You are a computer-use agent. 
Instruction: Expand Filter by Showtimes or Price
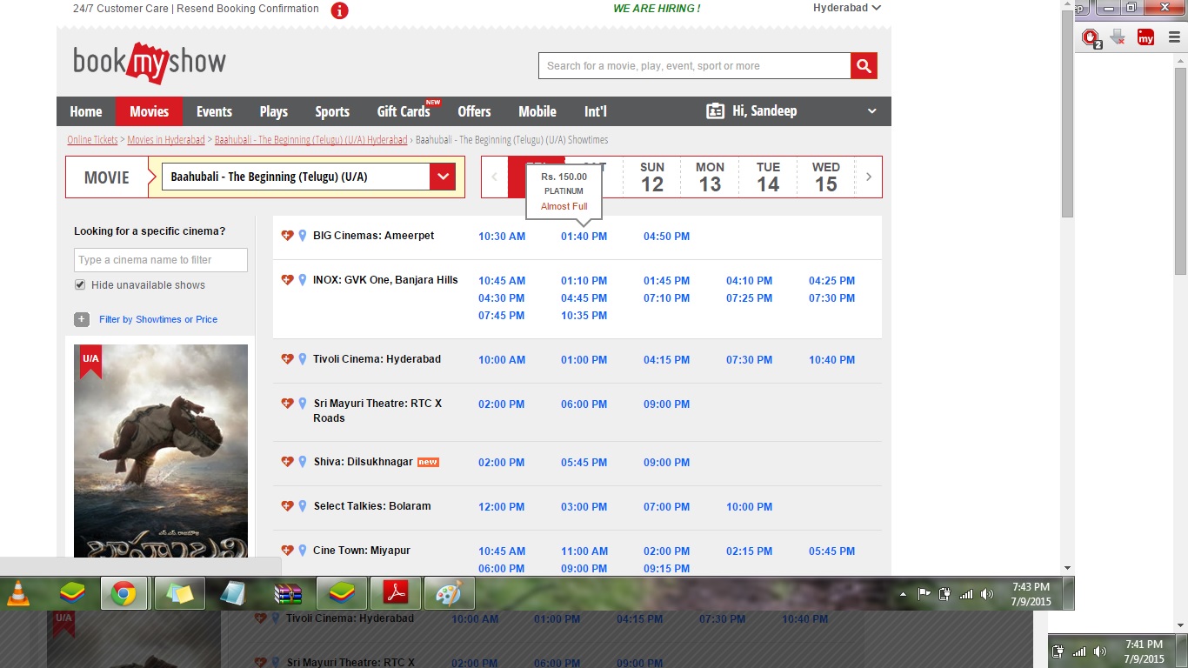pos(158,319)
